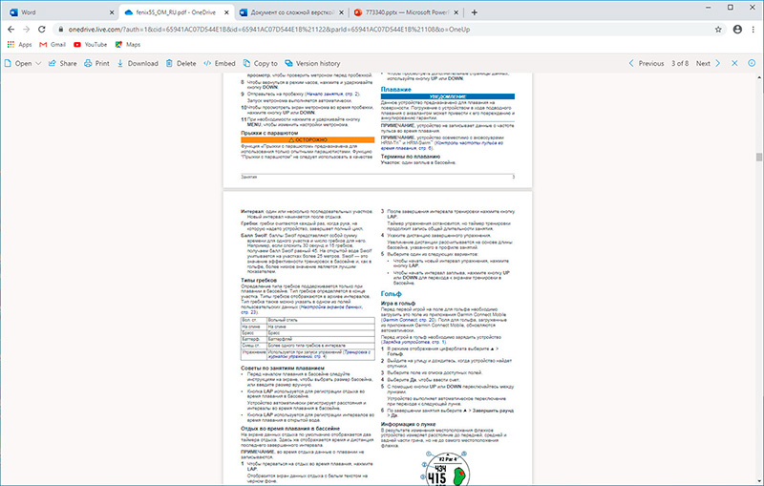Click the Share button in OneDrive toolbar
The height and width of the screenshot is (486, 764).
coord(63,63)
